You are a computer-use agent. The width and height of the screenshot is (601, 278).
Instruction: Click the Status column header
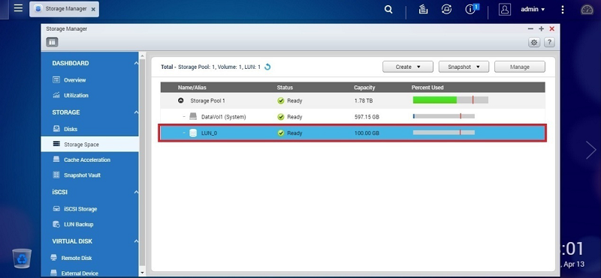(285, 88)
